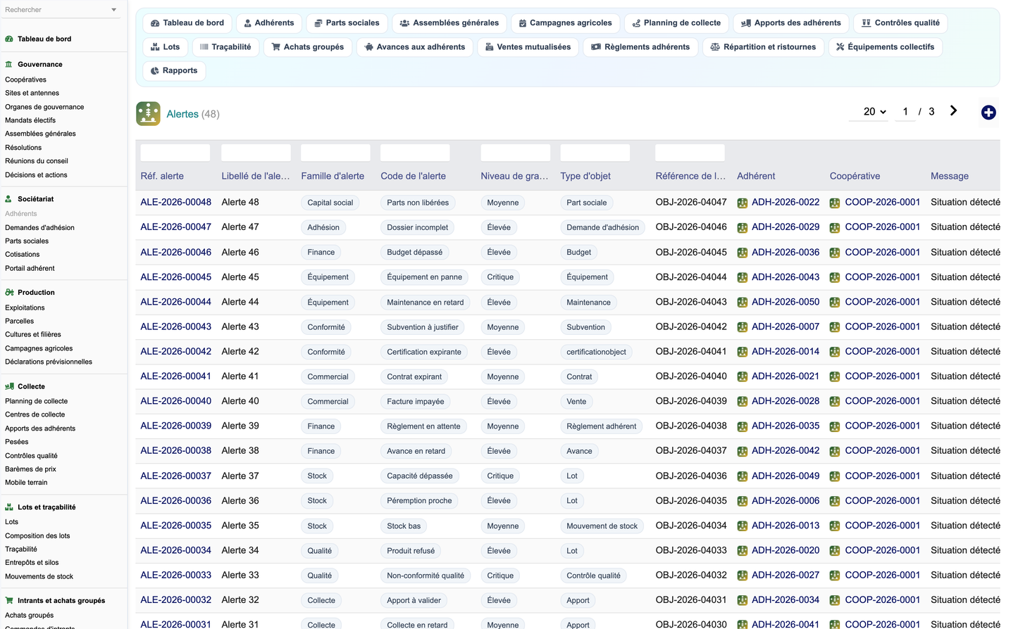Viewport: 1018px width, 629px height.
Task: Open Ventes mutualisées tab
Action: point(528,47)
